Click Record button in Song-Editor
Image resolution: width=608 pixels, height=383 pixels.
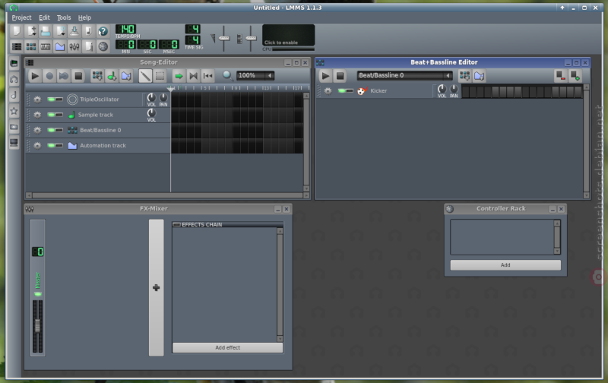49,76
